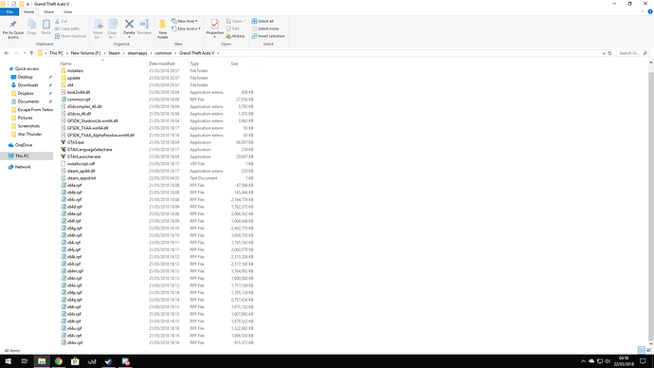Switch to the View tab
The width and height of the screenshot is (654, 368).
tap(67, 12)
